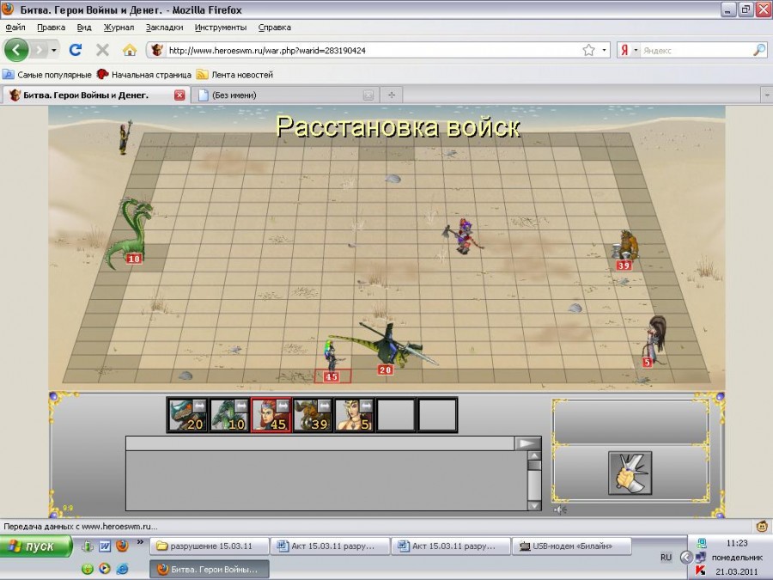This screenshot has width=773, height=580.
Task: Open the Инструменты menu
Action: point(221,27)
